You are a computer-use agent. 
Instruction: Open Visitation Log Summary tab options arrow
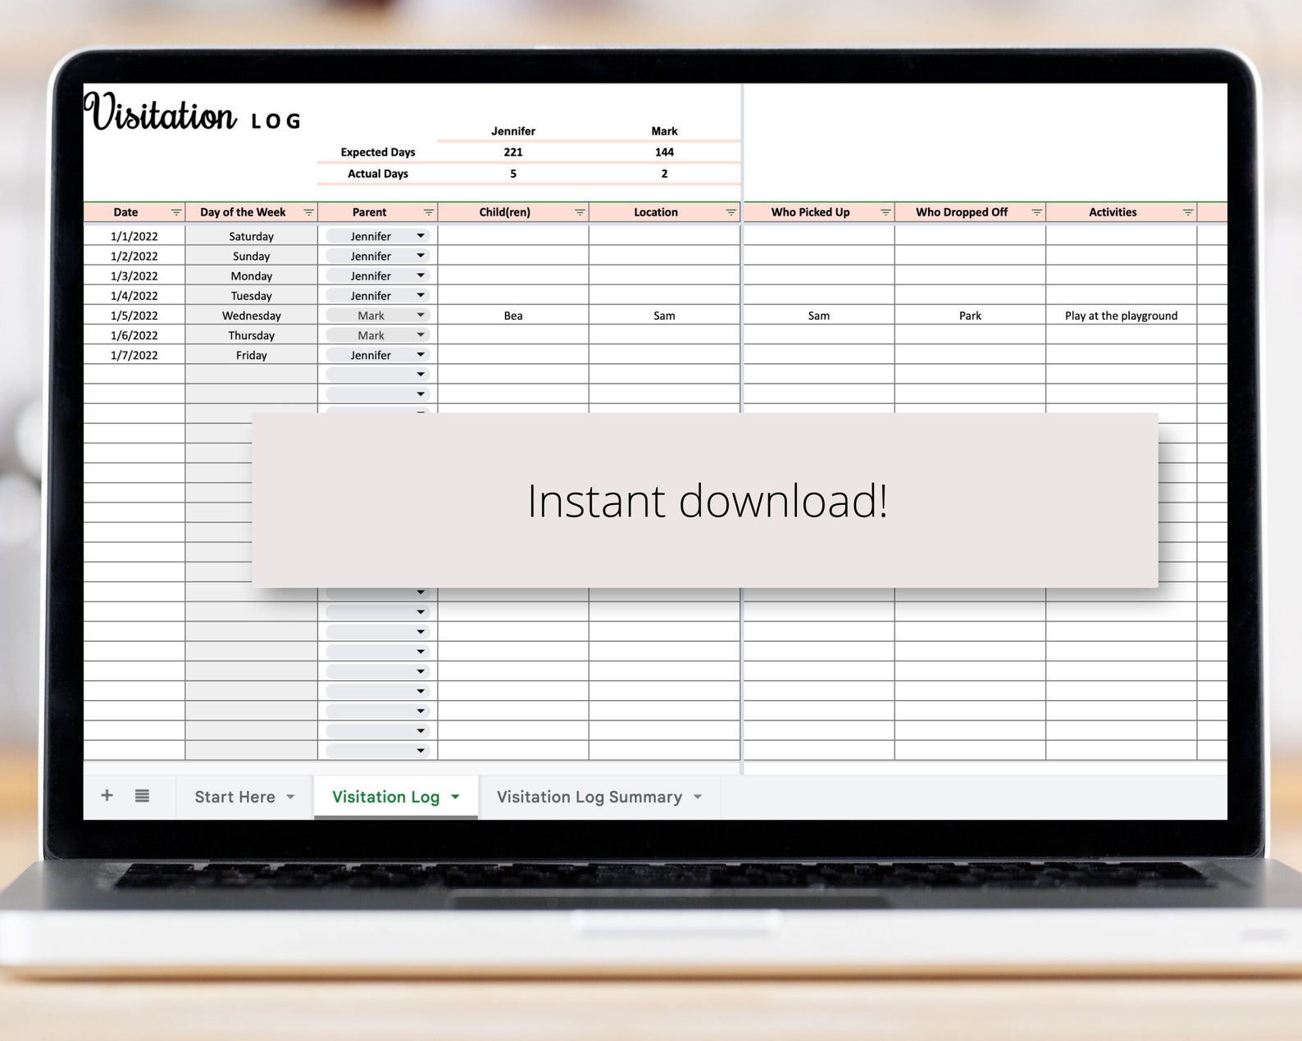[x=698, y=797]
